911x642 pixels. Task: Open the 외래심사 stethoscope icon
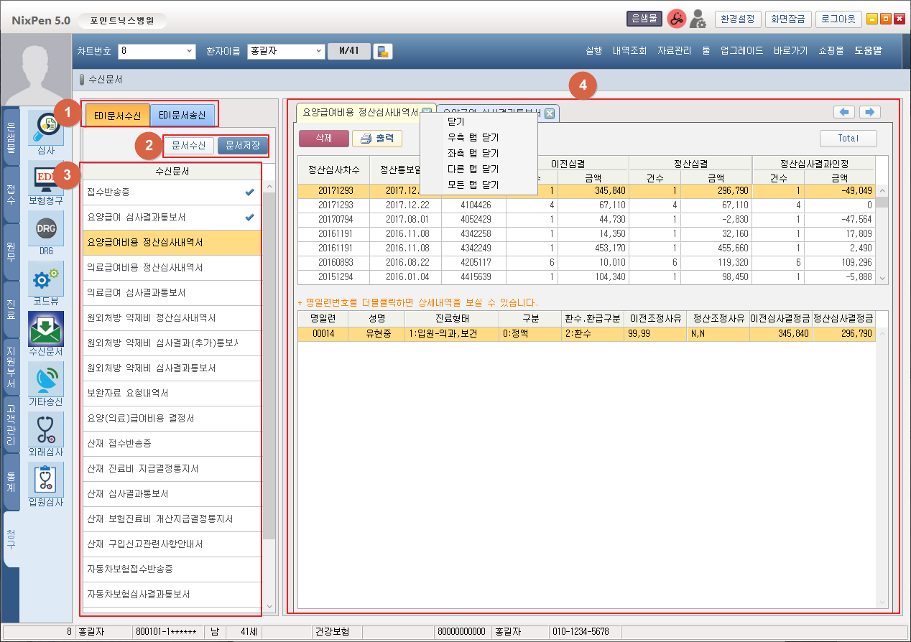pos(45,429)
